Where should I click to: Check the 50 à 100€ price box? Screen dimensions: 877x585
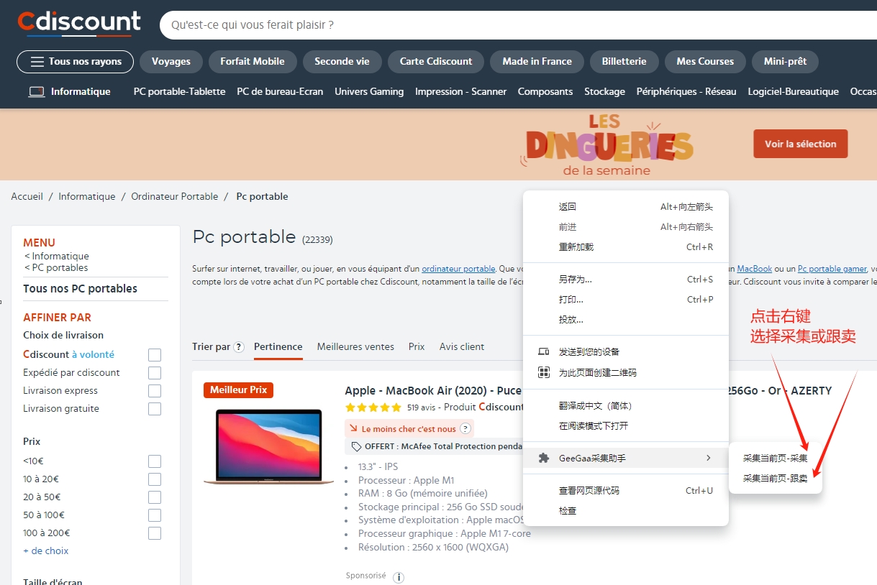[155, 515]
